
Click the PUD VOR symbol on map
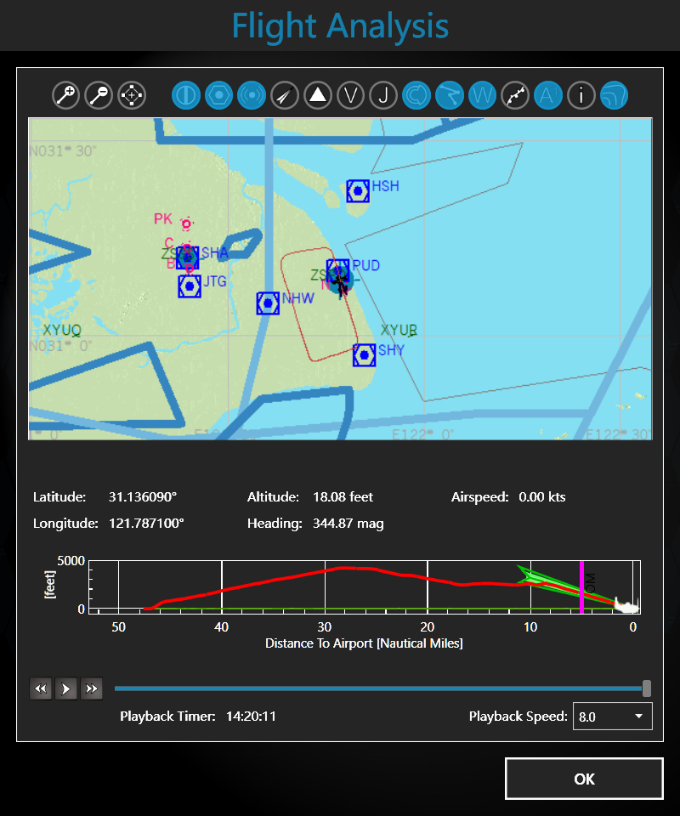click(x=337, y=270)
